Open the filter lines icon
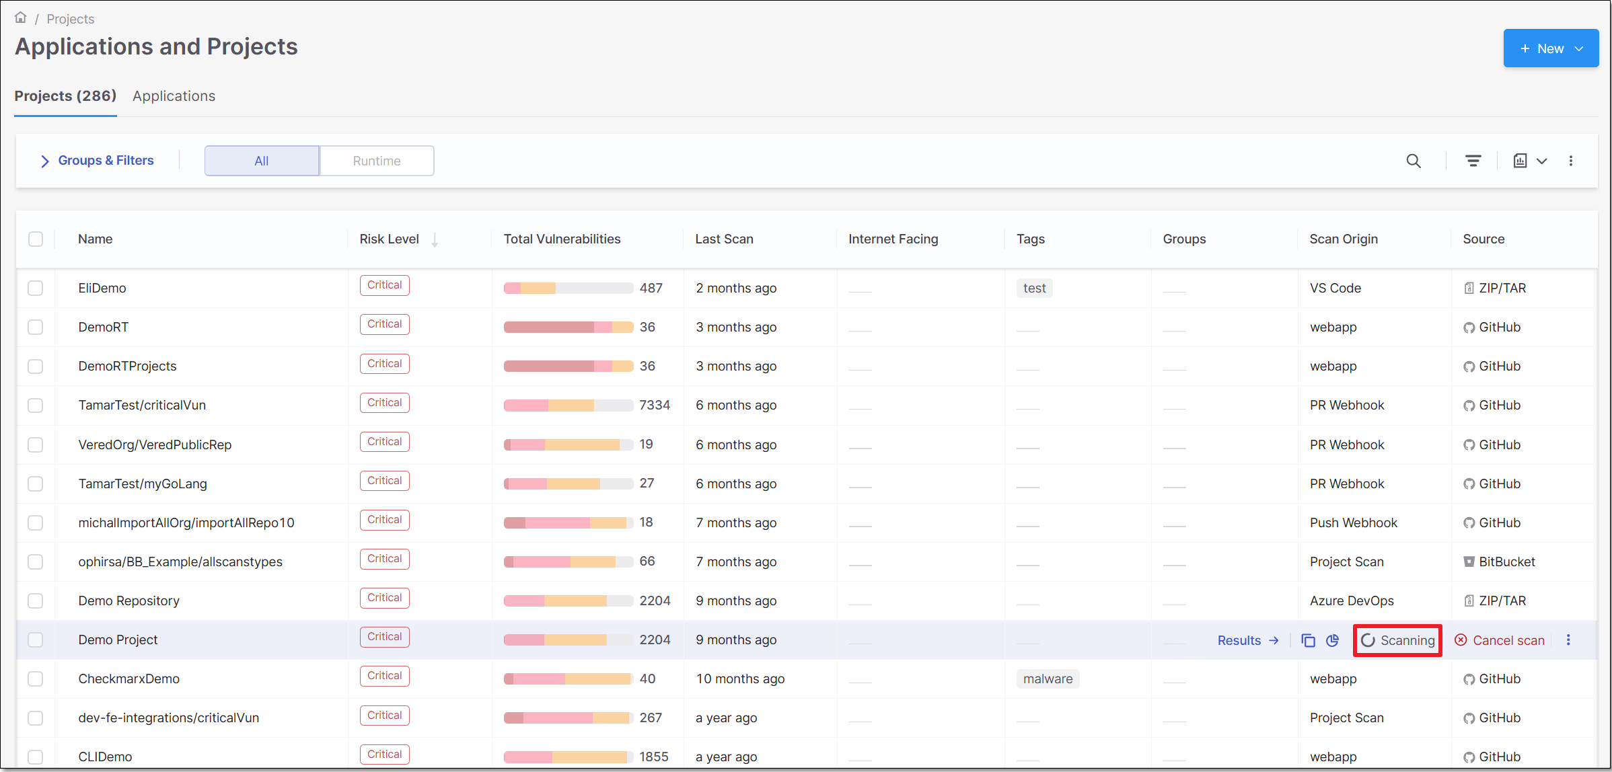1612x772 pixels. [x=1473, y=161]
